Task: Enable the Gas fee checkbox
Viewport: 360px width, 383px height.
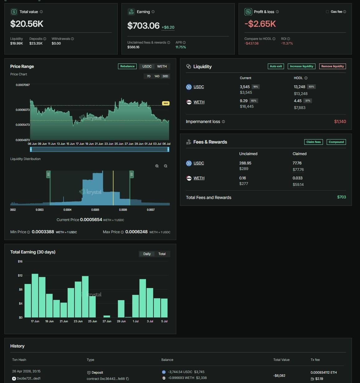Action: tap(327, 12)
